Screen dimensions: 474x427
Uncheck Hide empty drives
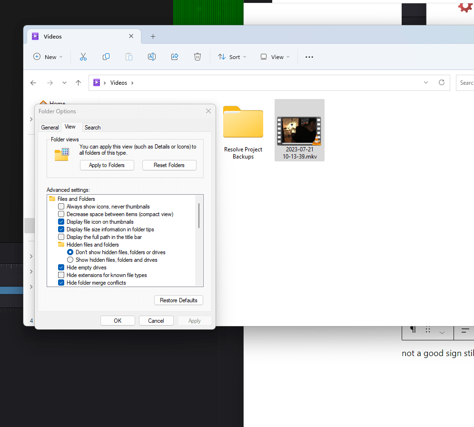point(61,268)
